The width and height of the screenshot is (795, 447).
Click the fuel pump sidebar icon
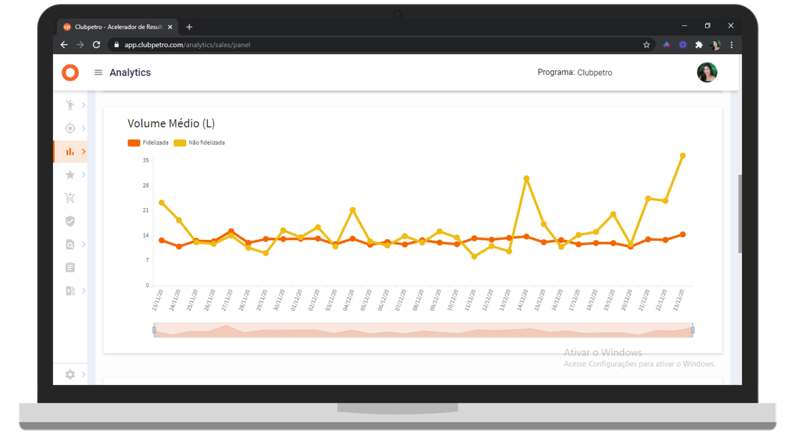70,291
